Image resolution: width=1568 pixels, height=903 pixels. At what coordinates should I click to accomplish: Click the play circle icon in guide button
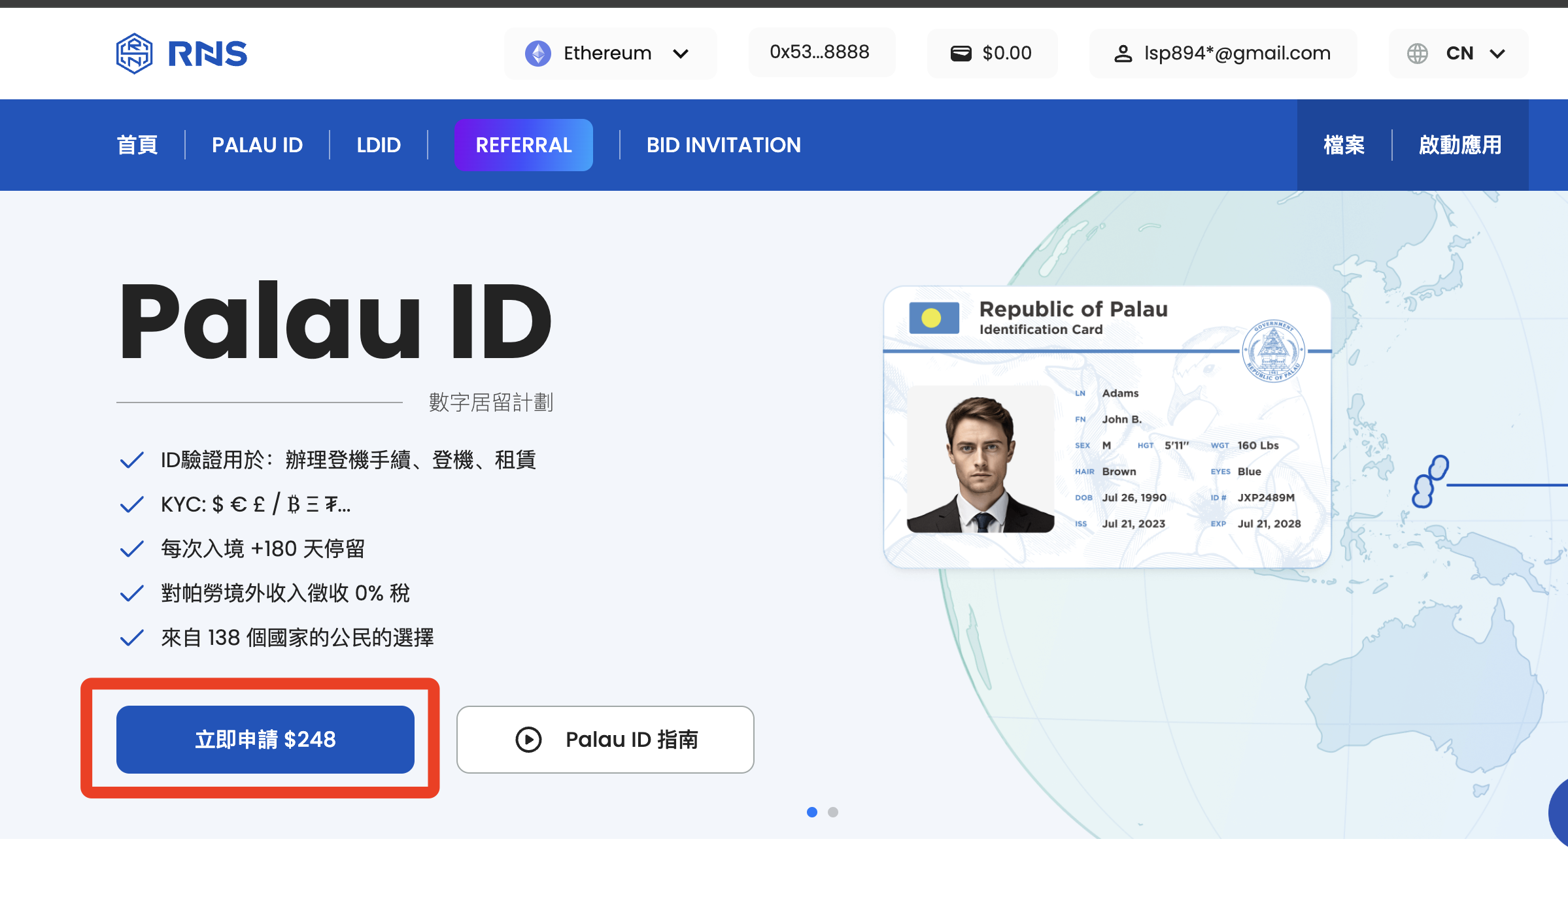pyautogui.click(x=528, y=740)
